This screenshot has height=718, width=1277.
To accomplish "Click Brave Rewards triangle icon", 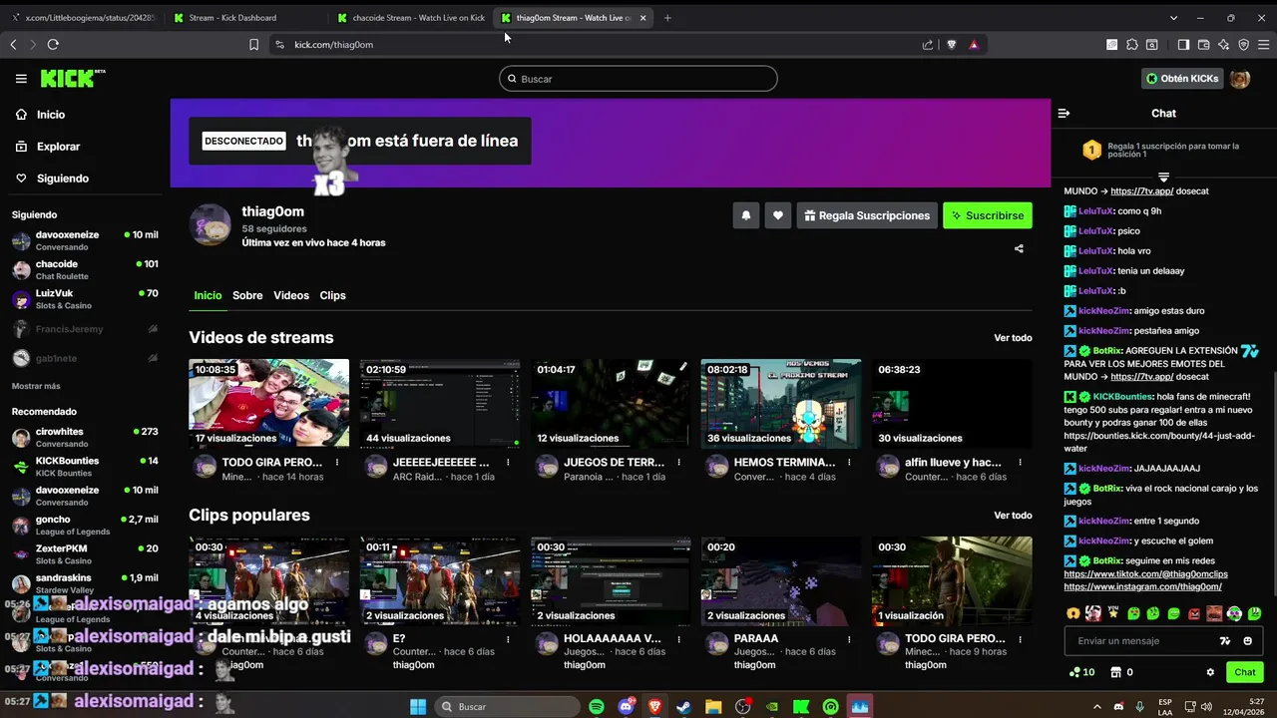I will point(974,44).
